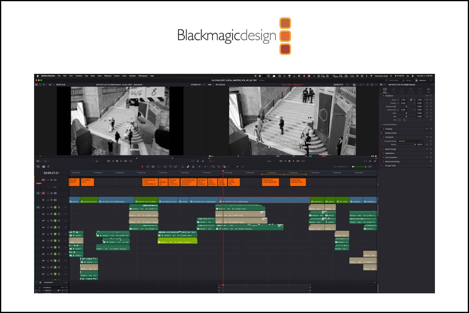The height and width of the screenshot is (313, 469).
Task: Adjust the green audio volume slider
Action: point(360,167)
